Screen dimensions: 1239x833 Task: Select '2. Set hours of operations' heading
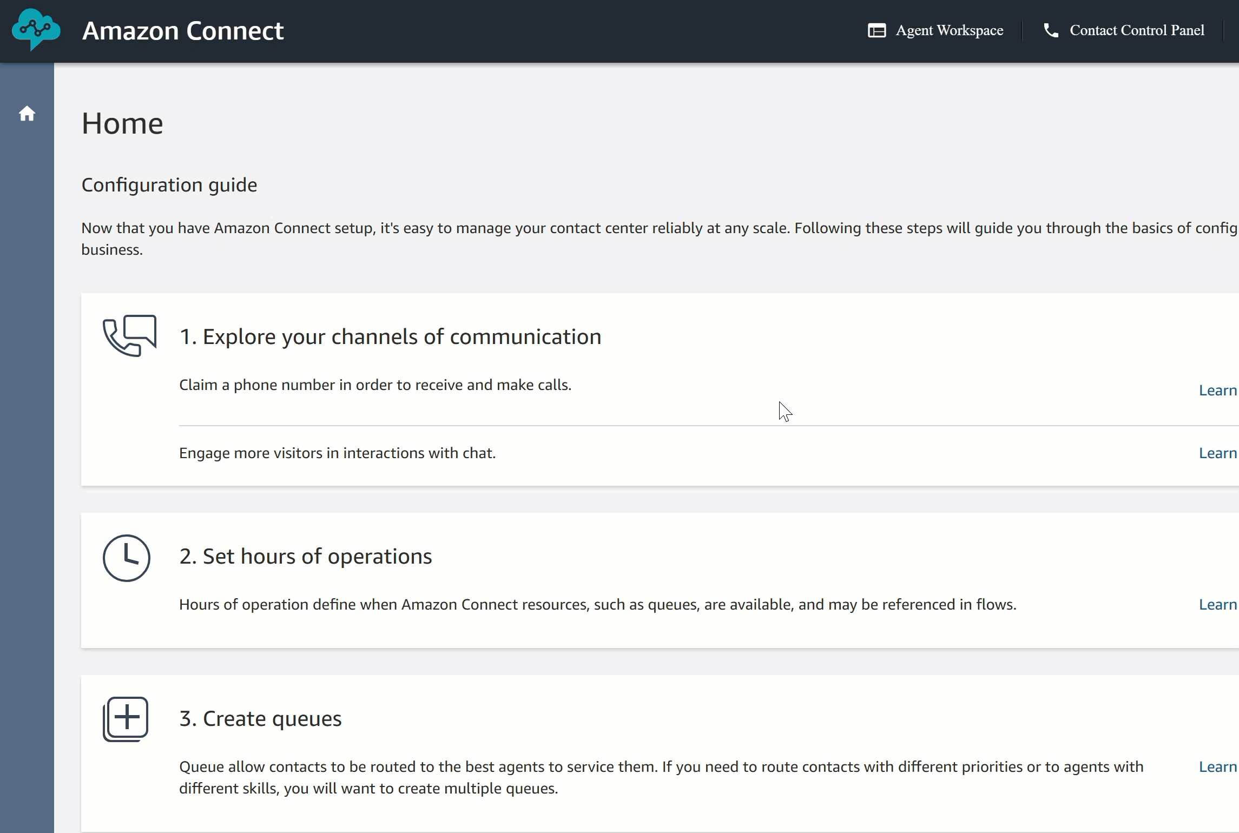[x=306, y=557]
